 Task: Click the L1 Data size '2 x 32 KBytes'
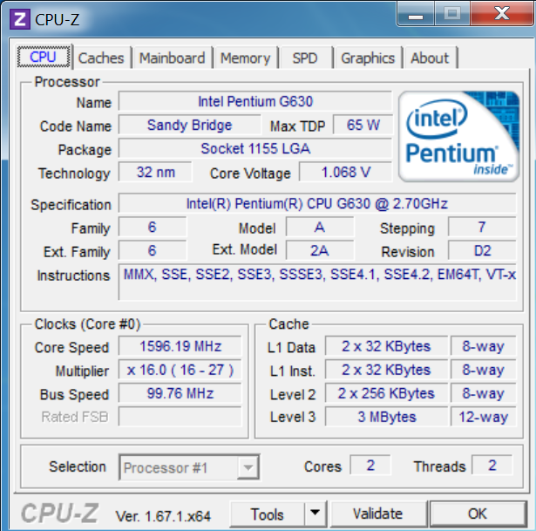386,346
